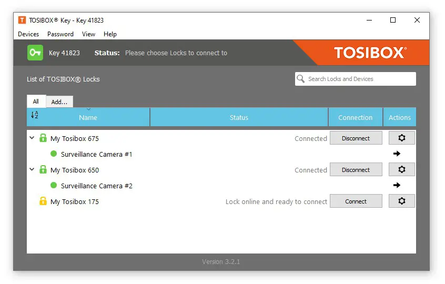The image size is (445, 284).
Task: Open the View menu
Action: pyautogui.click(x=88, y=34)
